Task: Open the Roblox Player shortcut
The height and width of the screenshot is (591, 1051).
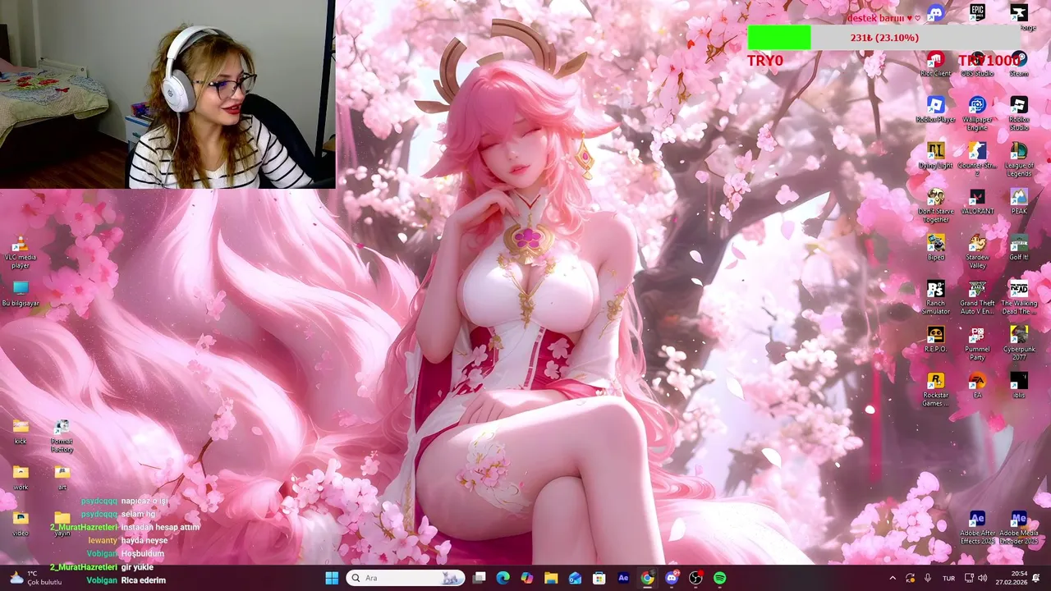Action: click(935, 110)
